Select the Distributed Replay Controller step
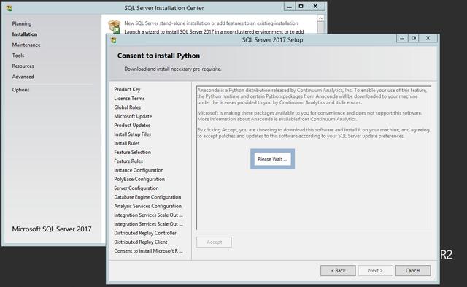Image resolution: width=467 pixels, height=287 pixels. pyautogui.click(x=145, y=233)
